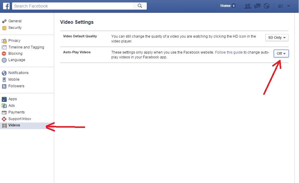Focus the Search Facebook field
Screen dimensions: 299x183
72,6
